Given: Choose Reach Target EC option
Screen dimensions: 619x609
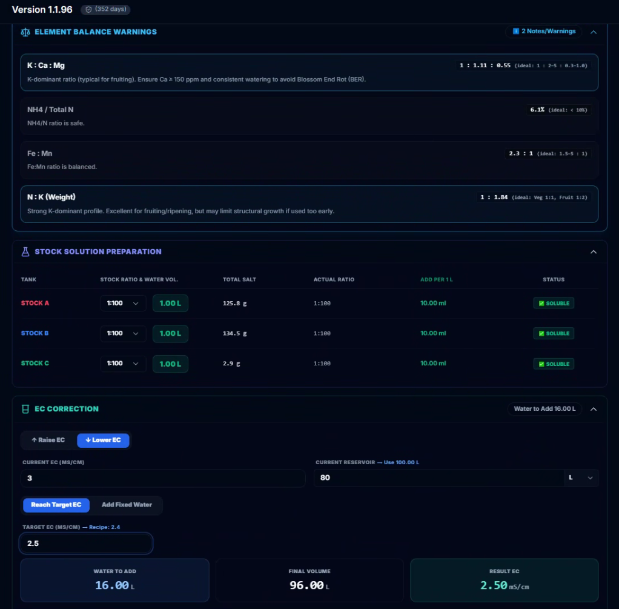Looking at the screenshot, I should 56,505.
